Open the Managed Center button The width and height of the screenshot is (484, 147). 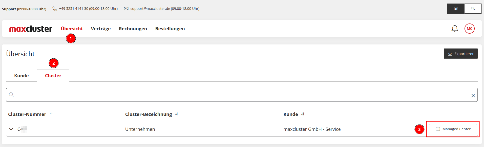tap(453, 129)
